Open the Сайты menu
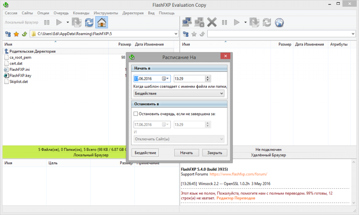The image size is (359, 215). pos(27,13)
